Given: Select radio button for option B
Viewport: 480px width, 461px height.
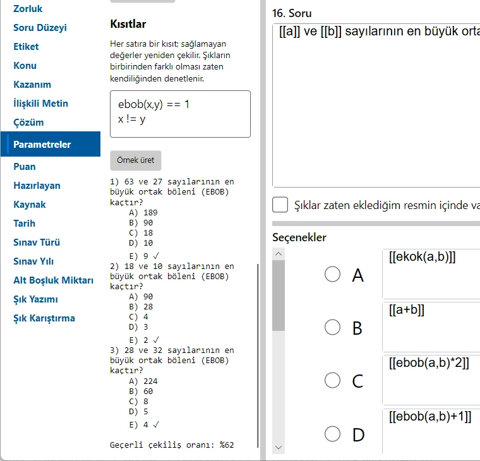Looking at the screenshot, I should [332, 327].
